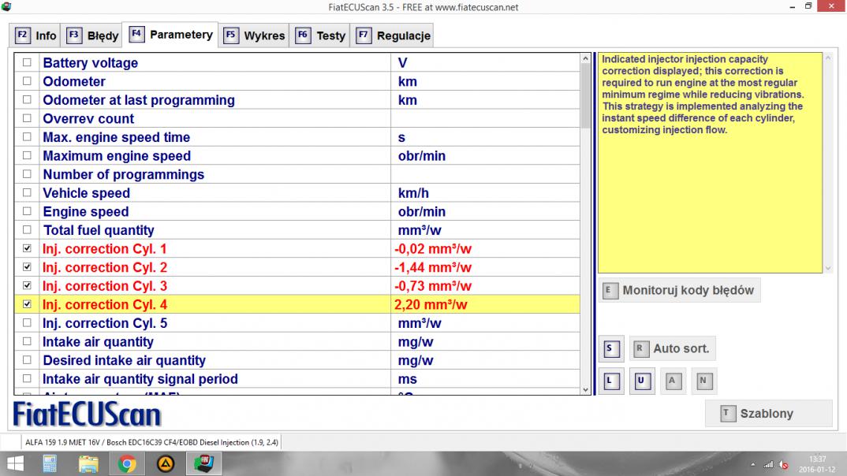
Task: Switch to the F6 Testy tab
Action: click(x=319, y=35)
